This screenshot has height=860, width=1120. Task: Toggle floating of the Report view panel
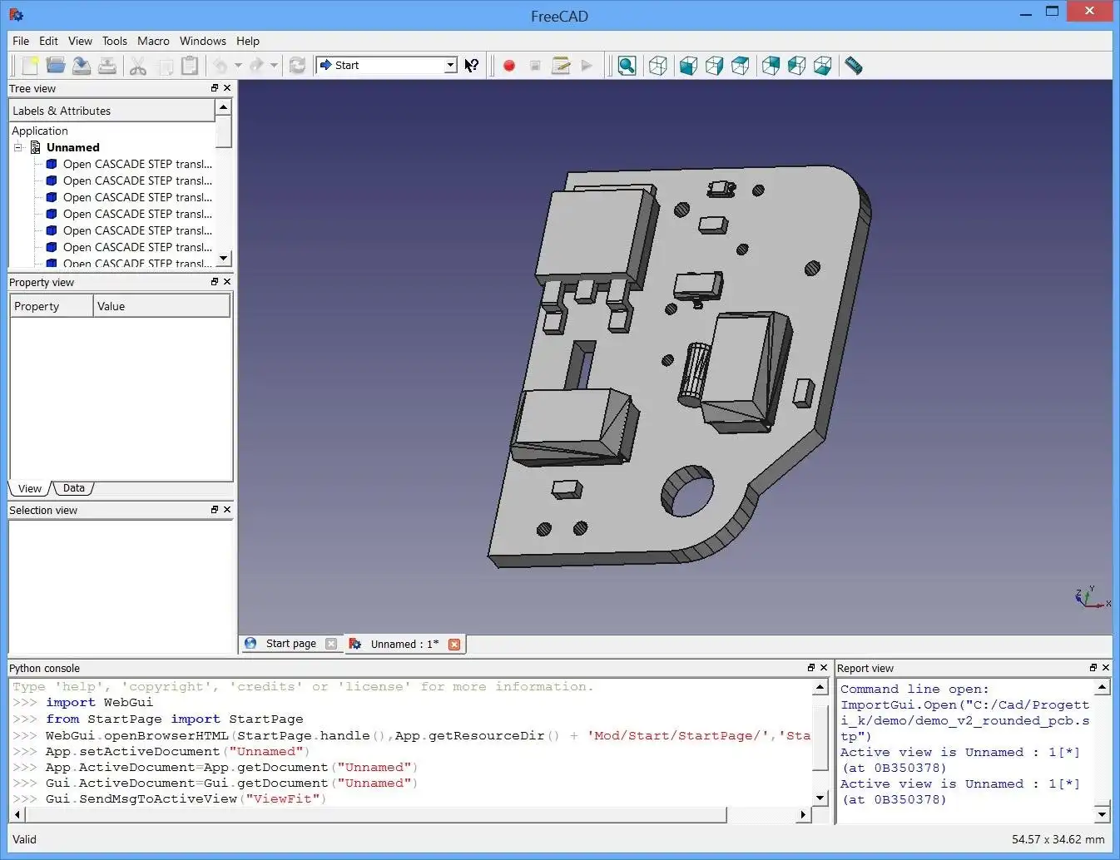pos(1093,668)
